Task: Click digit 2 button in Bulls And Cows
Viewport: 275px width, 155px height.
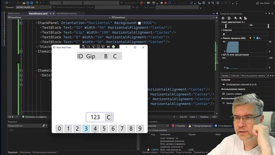Action: pos(77,128)
